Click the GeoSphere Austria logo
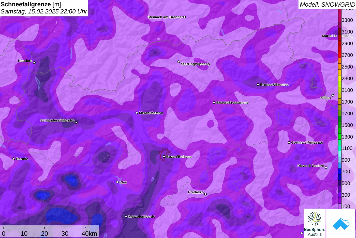 [x=315, y=224]
